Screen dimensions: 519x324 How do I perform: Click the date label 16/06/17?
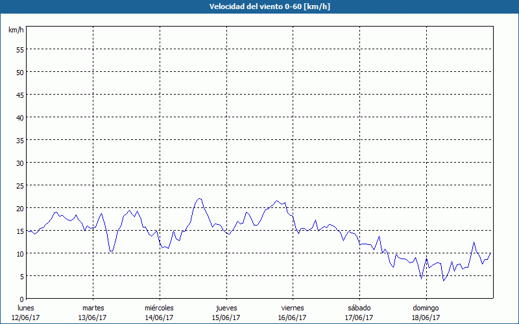click(293, 318)
